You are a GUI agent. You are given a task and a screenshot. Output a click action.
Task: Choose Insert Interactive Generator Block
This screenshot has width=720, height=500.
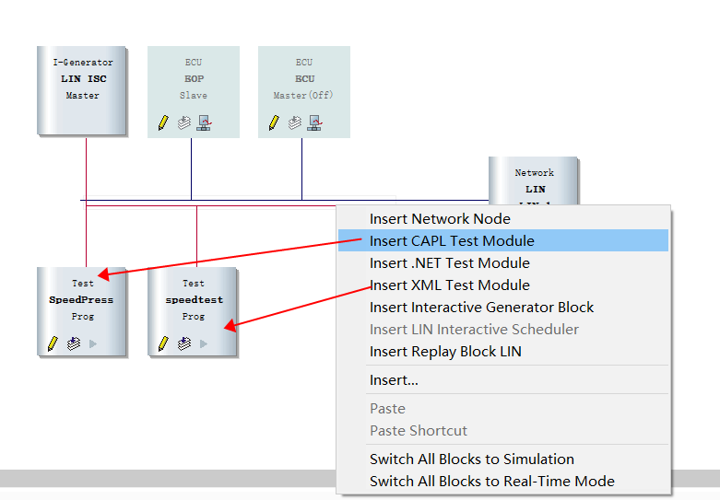click(503, 307)
